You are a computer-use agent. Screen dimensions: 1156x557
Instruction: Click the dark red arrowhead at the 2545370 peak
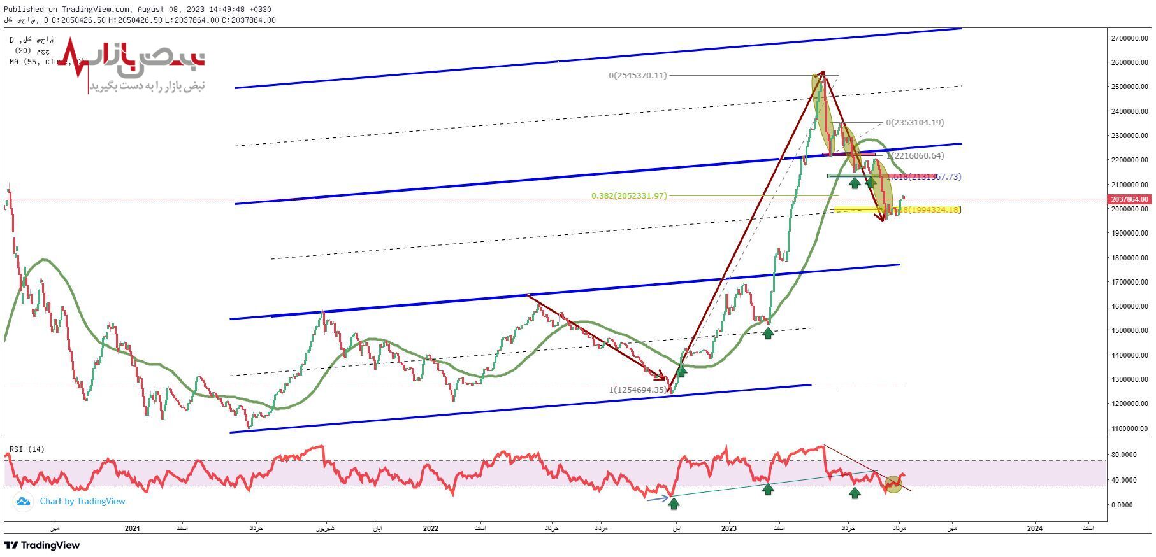pyautogui.click(x=821, y=74)
